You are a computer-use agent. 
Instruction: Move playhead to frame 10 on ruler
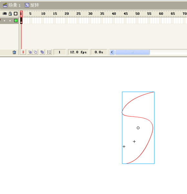click(43, 14)
